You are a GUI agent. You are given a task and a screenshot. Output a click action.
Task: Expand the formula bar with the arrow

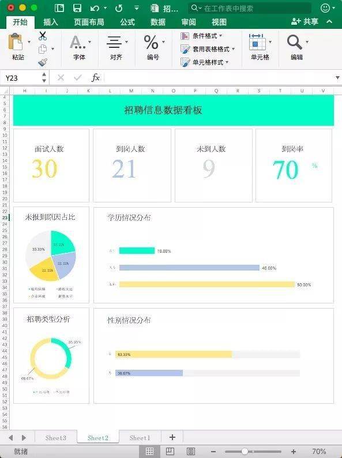(x=337, y=78)
